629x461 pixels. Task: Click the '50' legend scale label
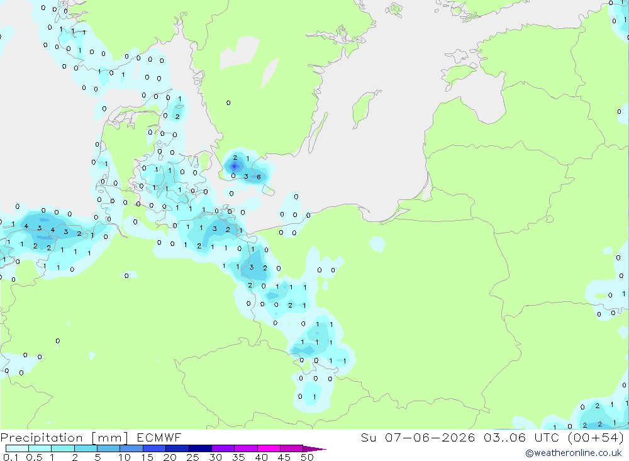[307, 457]
